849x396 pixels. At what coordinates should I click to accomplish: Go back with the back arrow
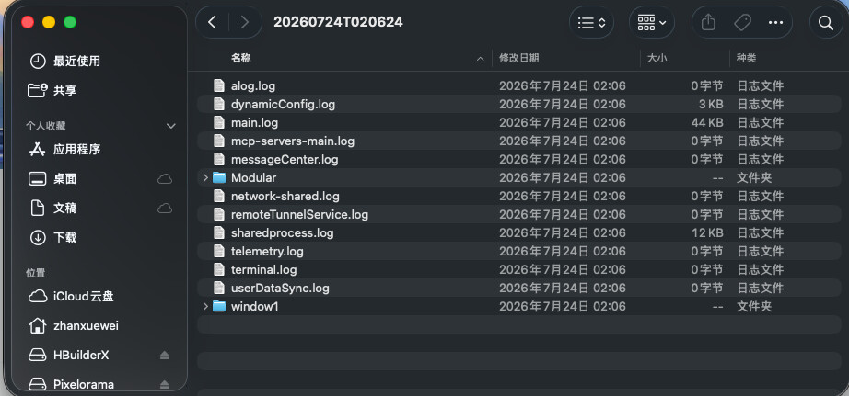tap(212, 22)
